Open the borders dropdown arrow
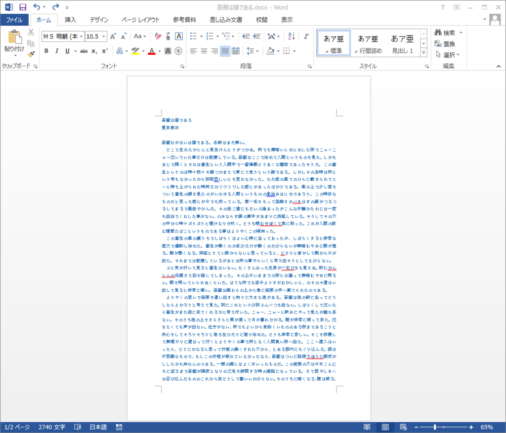This screenshot has width=506, height=433. 295,51
